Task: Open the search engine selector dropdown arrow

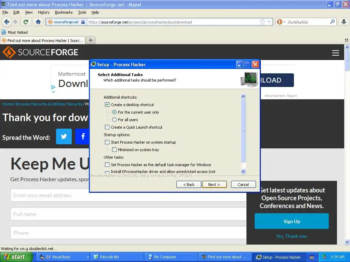Action: (284, 22)
